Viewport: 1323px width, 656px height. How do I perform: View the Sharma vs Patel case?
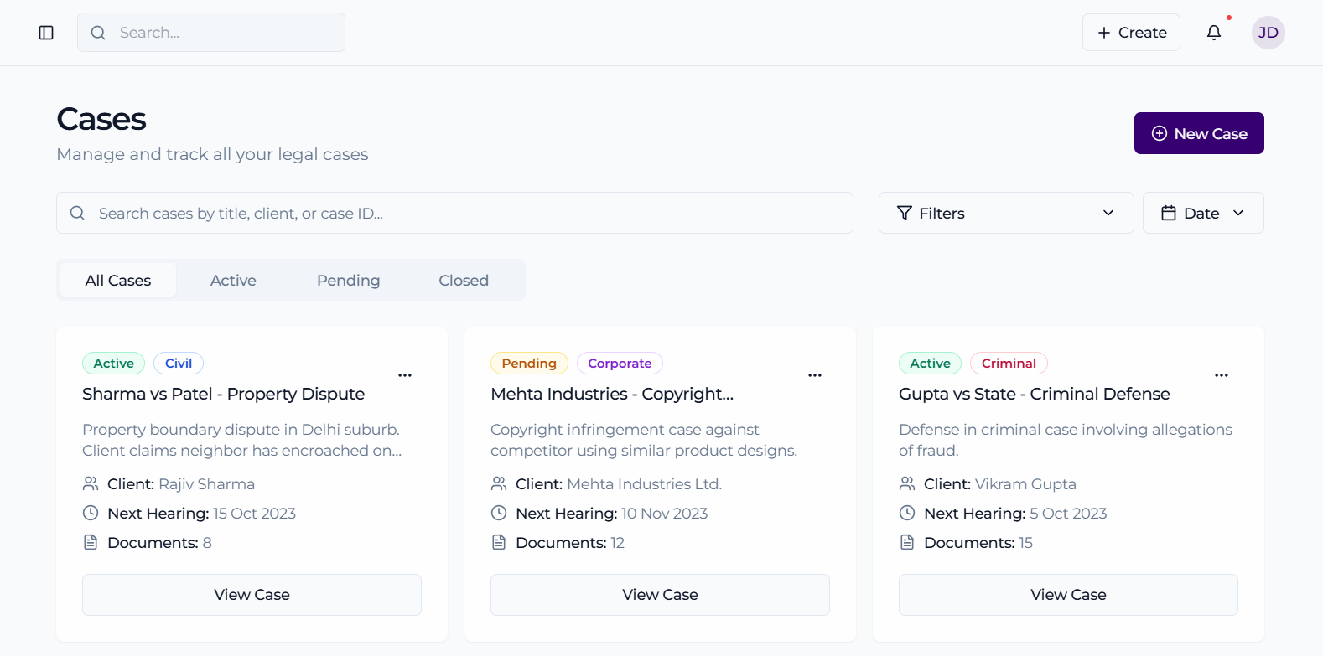252,595
